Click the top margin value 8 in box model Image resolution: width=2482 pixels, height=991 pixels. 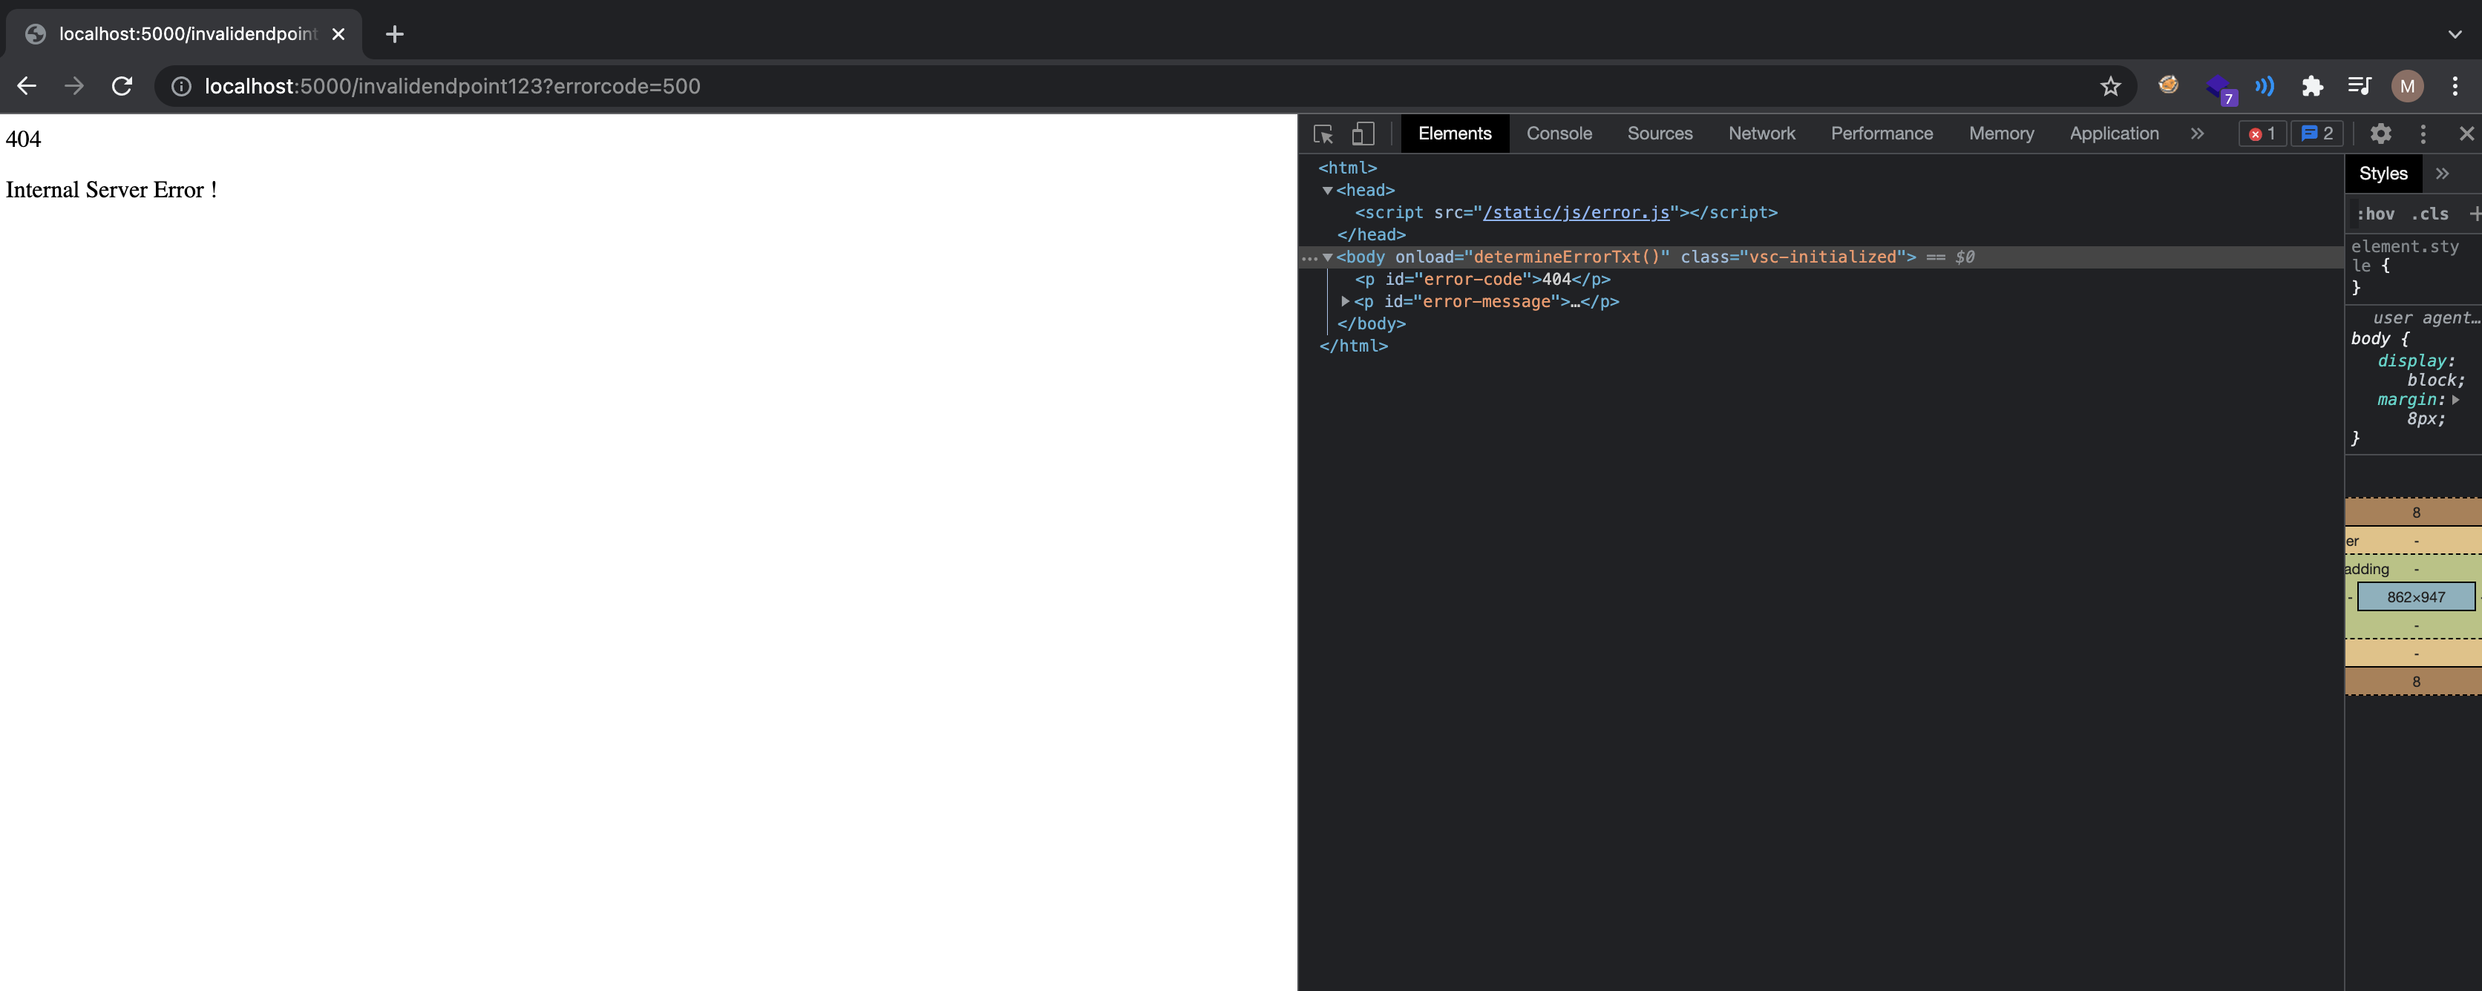2415,513
